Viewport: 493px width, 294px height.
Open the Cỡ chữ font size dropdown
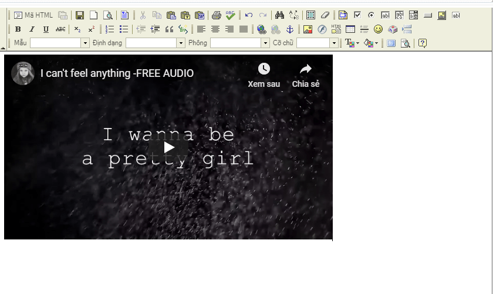tap(334, 43)
